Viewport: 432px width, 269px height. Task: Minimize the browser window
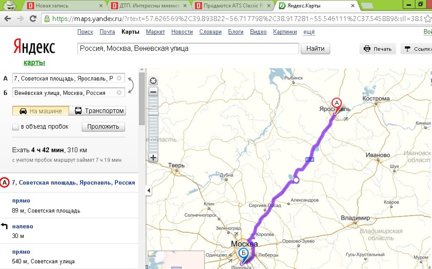click(x=409, y=4)
